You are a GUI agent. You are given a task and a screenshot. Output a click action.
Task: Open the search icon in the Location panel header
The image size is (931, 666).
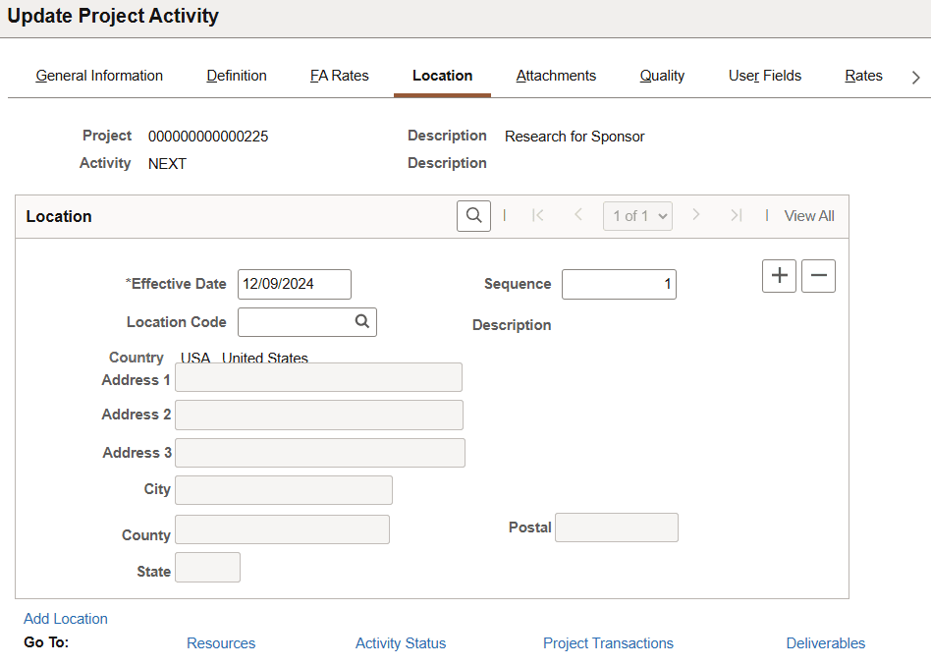(473, 215)
